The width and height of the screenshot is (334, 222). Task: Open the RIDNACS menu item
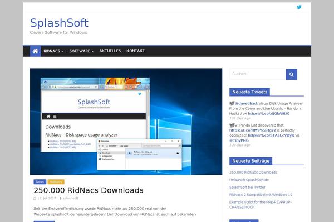(52, 51)
